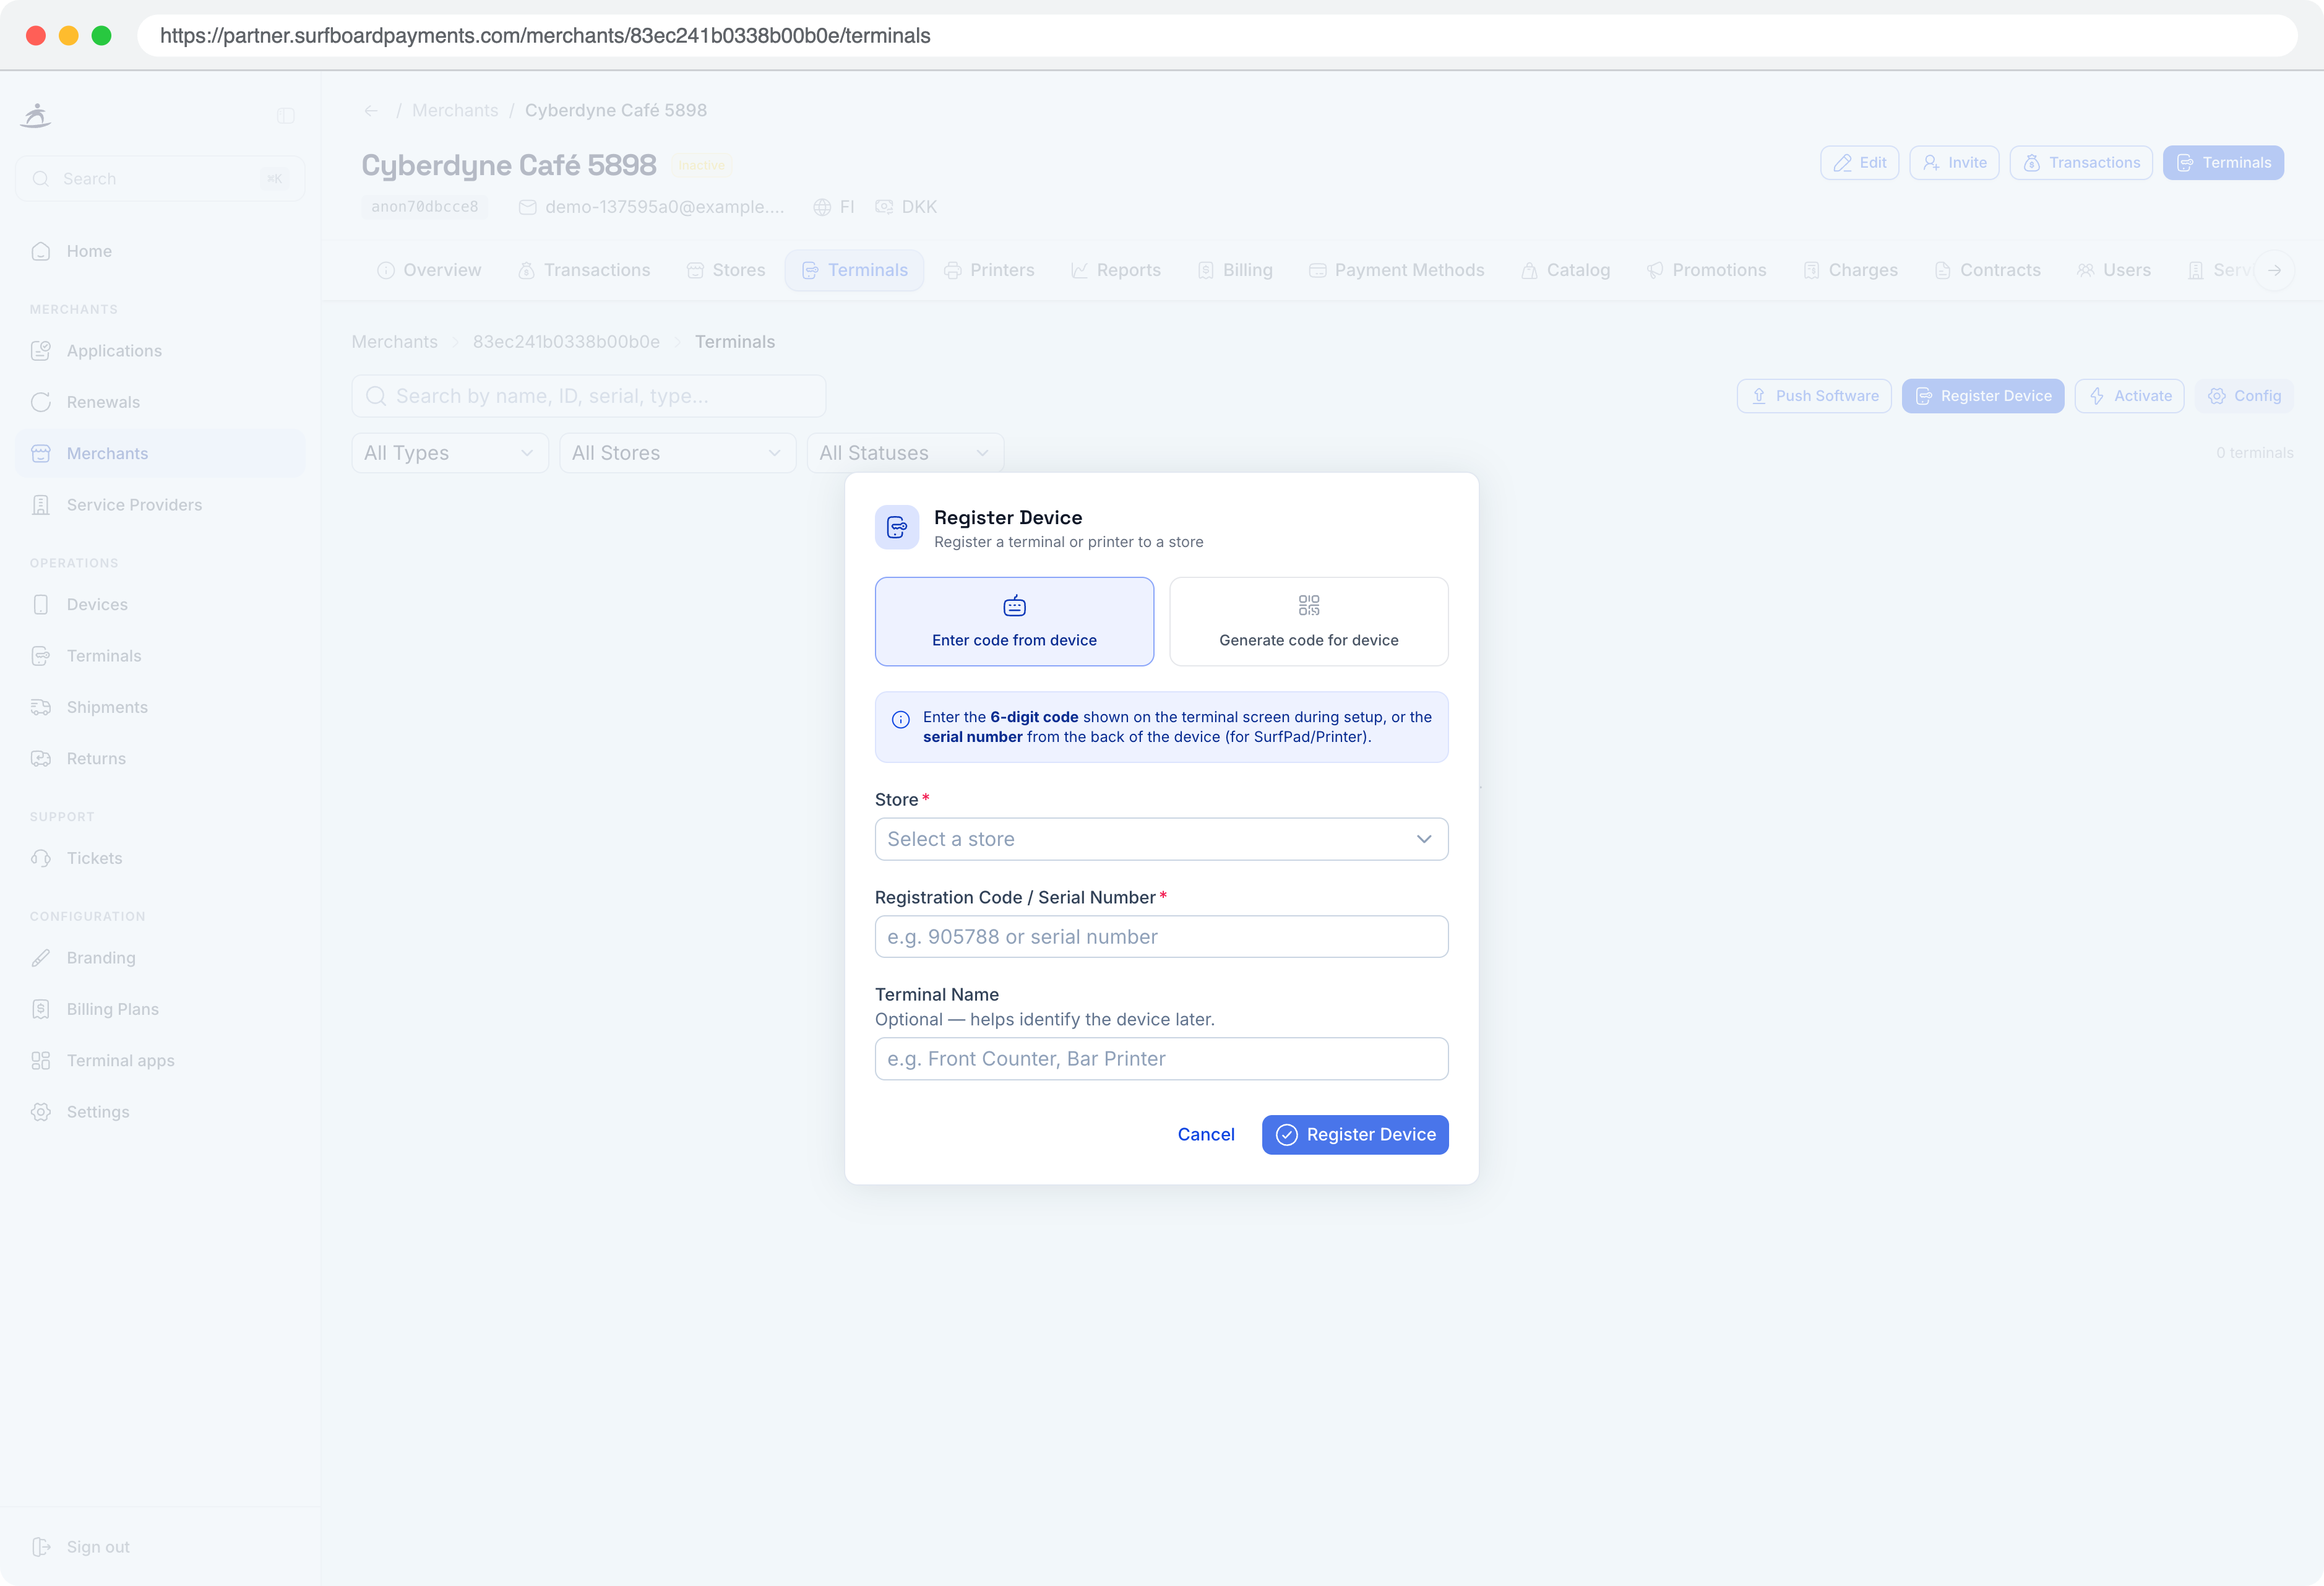Open the Select a store dropdown
Viewport: 2324px width, 1586px height.
[x=1161, y=839]
